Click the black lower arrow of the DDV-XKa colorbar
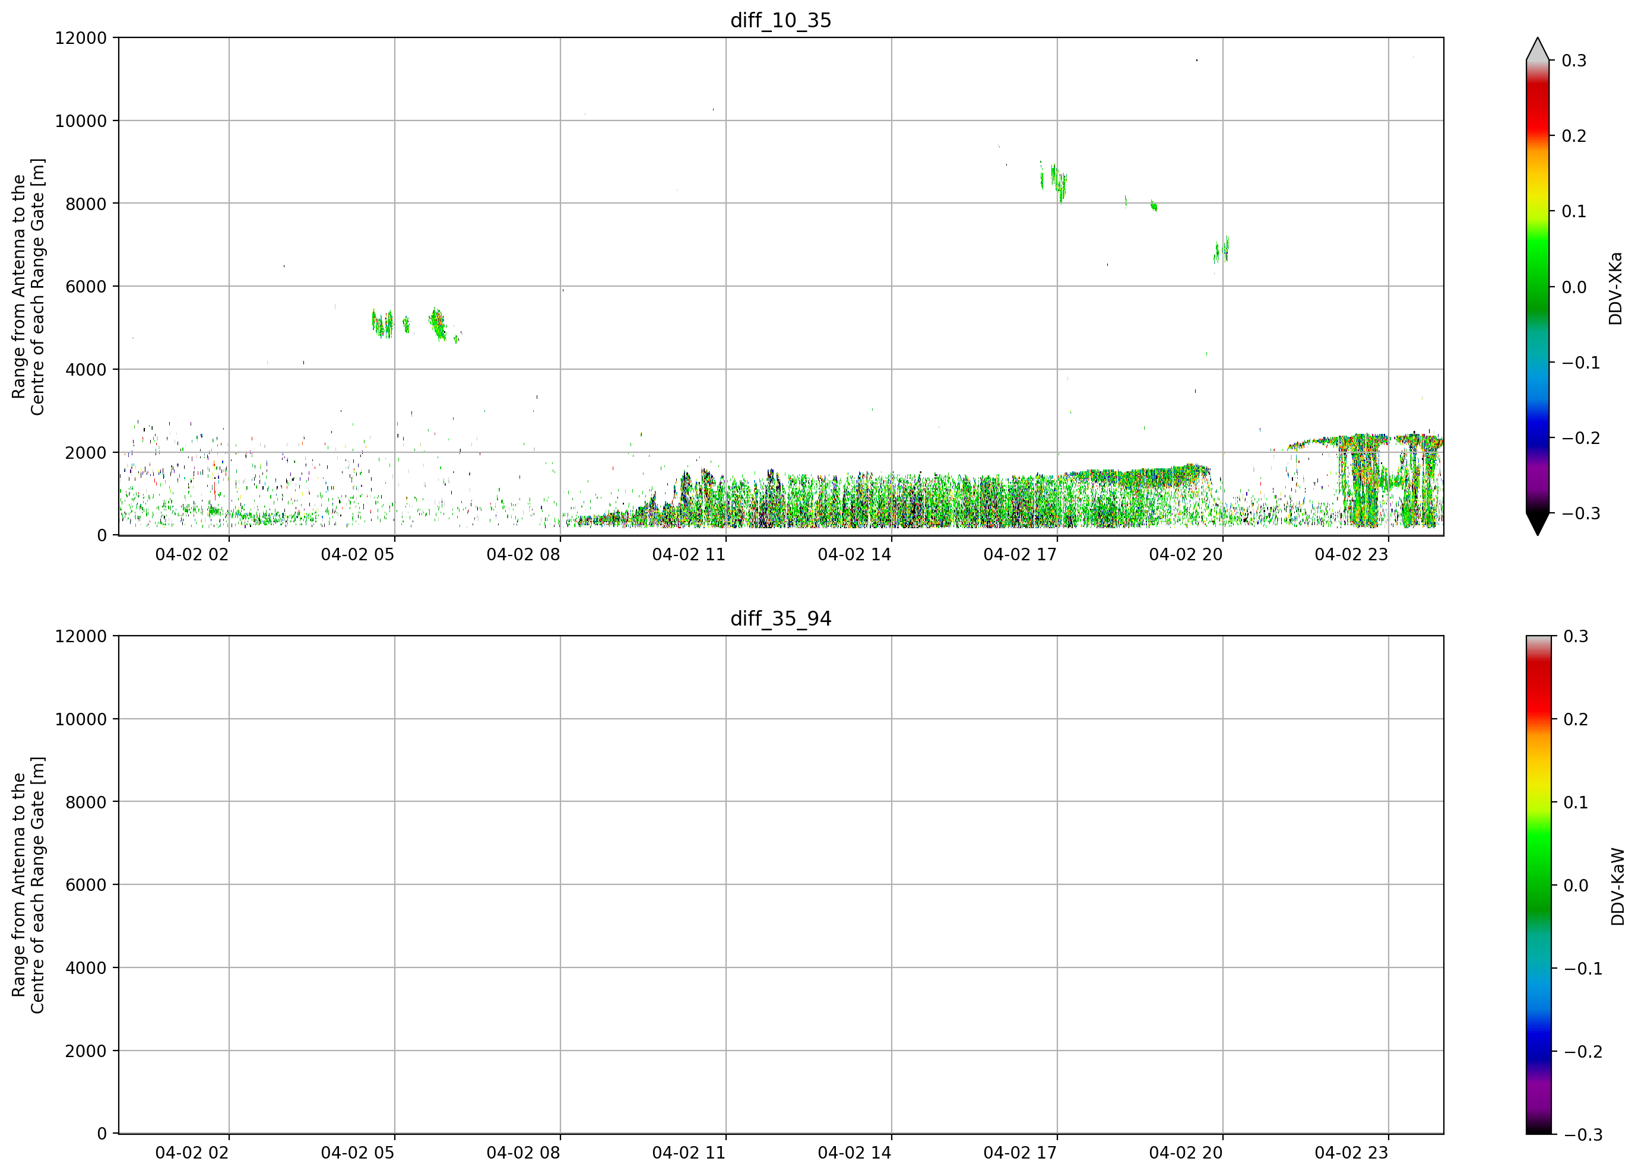Screen dimensions: 1638x1174 (1538, 523)
